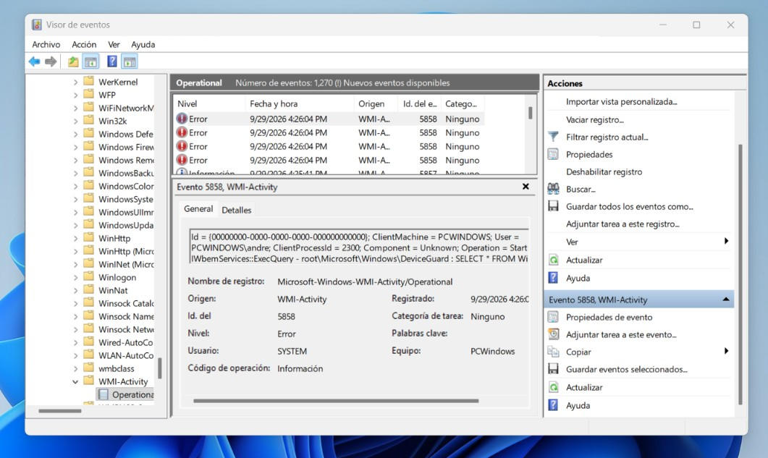
Task: Switch to the Detalles tab
Action: pos(237,210)
